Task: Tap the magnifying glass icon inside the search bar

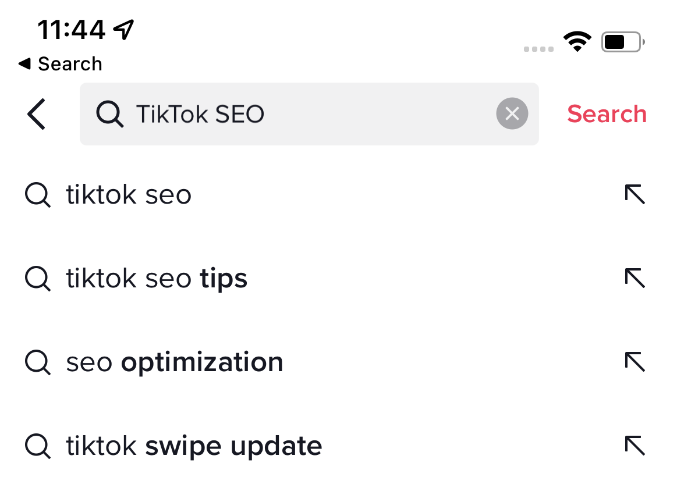Action: [109, 114]
